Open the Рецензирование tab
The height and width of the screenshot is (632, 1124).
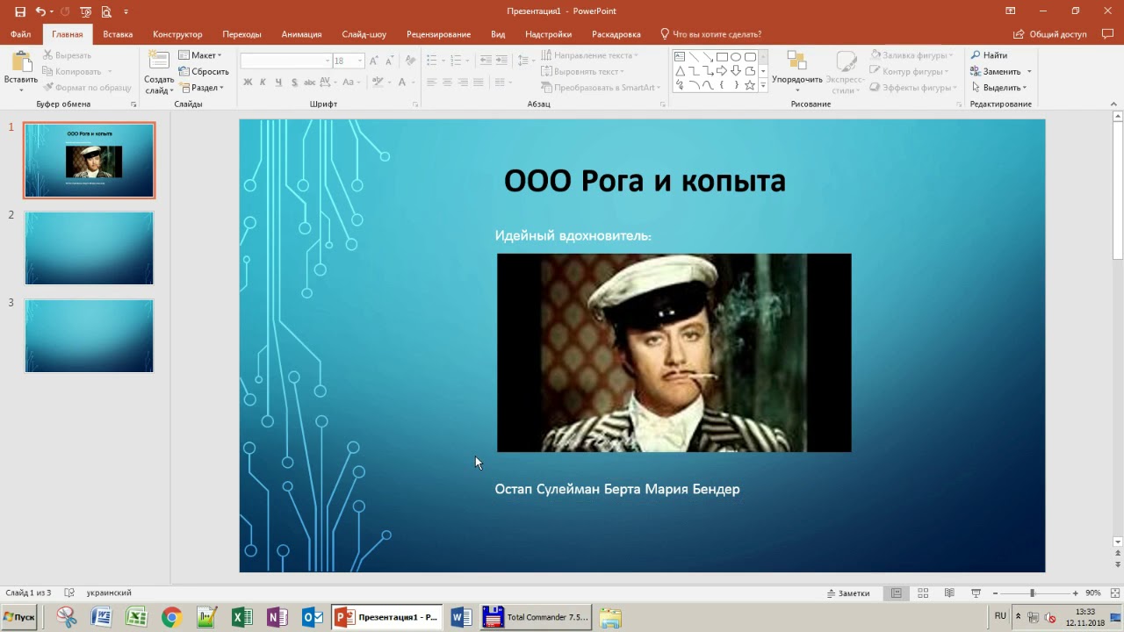(x=438, y=34)
